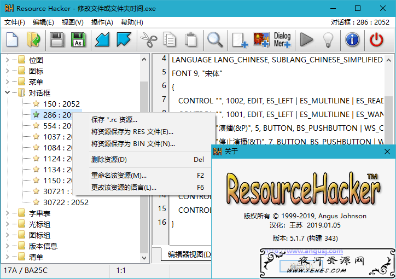Select tree item 1124 resource
The width and height of the screenshot is (396, 279).
[x=57, y=159]
